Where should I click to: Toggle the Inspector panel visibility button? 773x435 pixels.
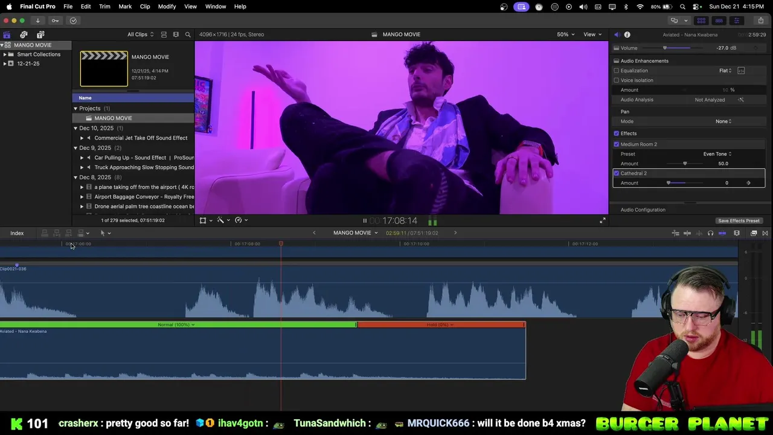pyautogui.click(x=736, y=21)
